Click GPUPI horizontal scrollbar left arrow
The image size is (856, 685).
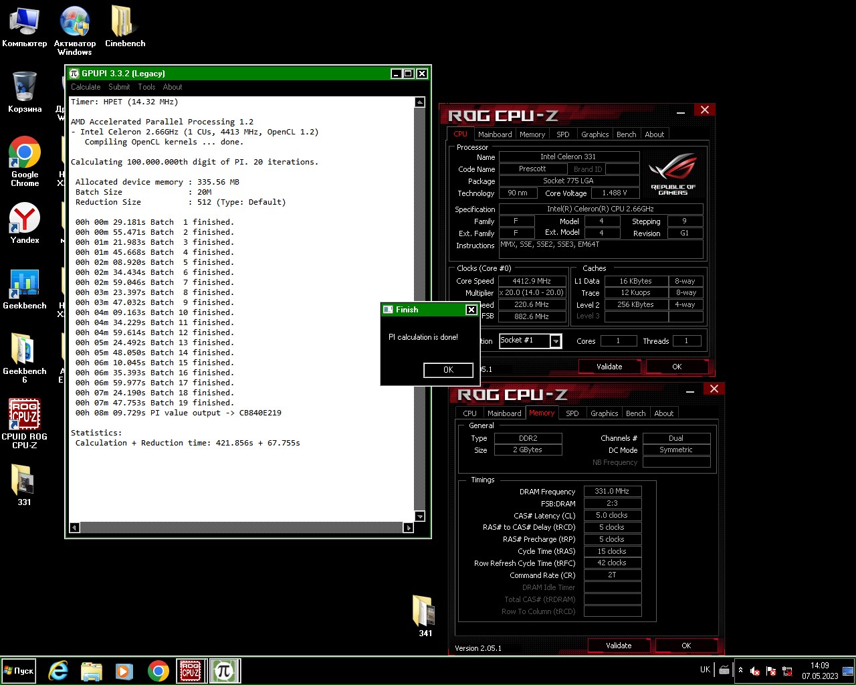tap(75, 528)
